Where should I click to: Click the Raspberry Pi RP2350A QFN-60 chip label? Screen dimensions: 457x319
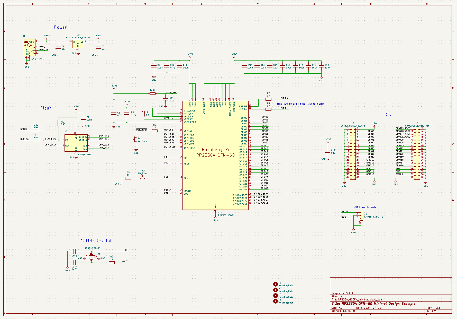click(215, 152)
